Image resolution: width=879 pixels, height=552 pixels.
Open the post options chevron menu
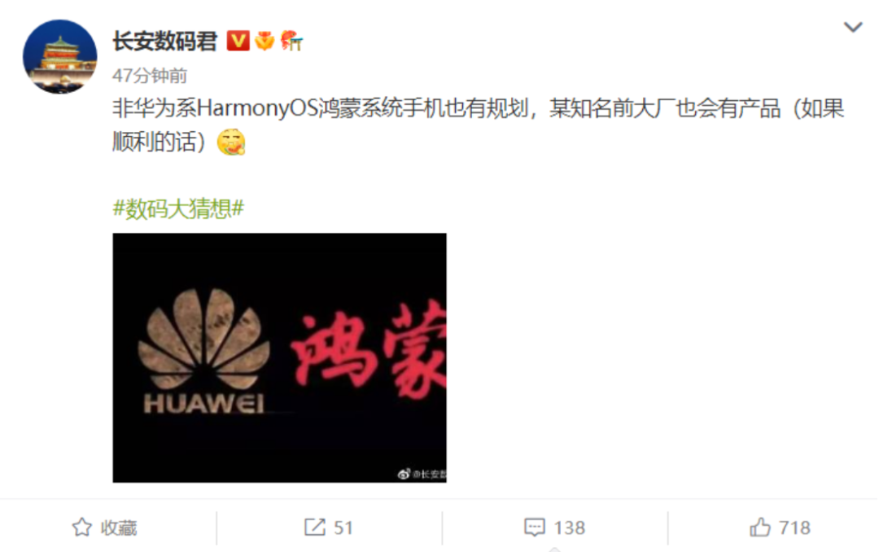coord(853,27)
